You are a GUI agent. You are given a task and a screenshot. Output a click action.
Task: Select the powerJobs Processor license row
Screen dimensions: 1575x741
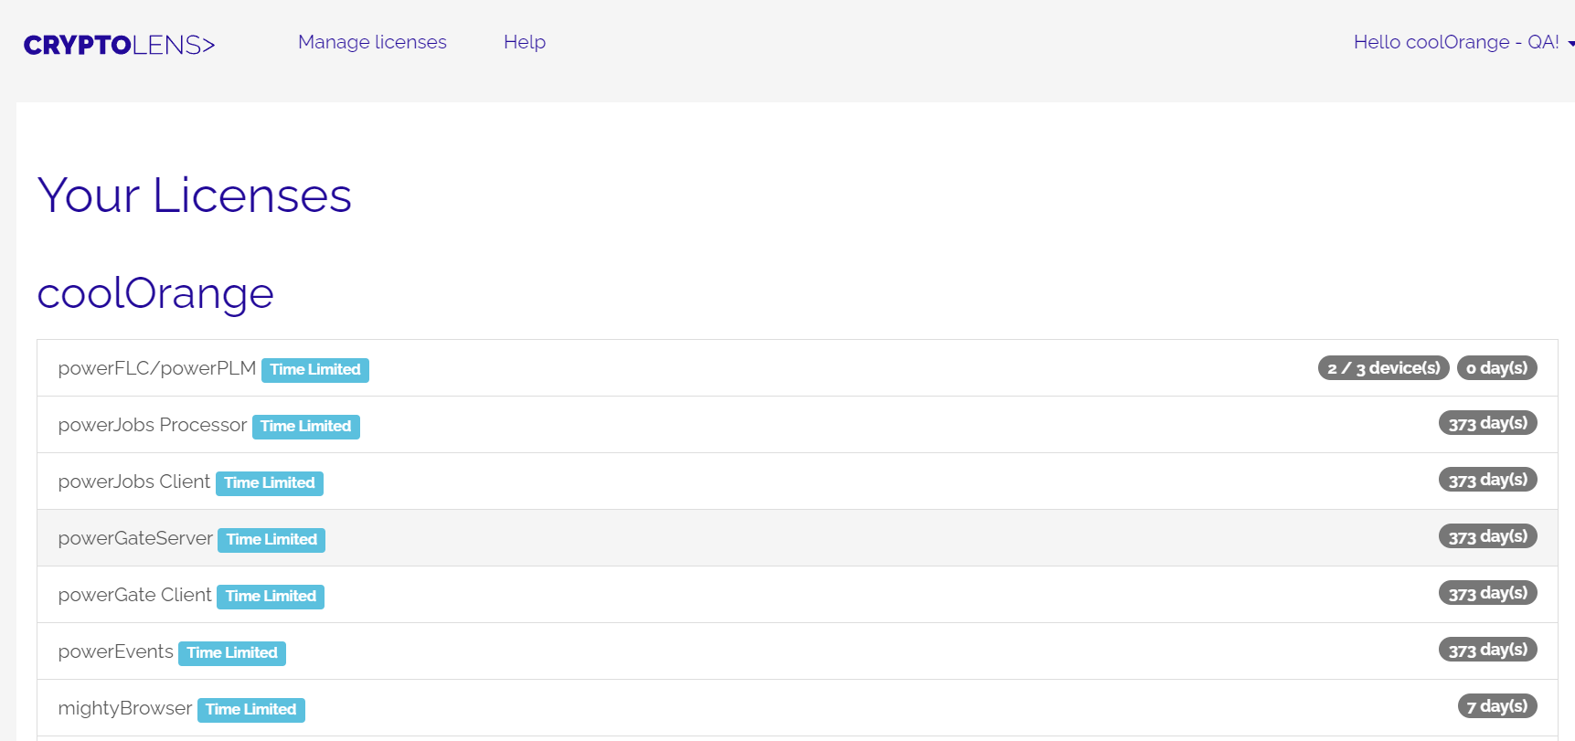tap(797, 425)
